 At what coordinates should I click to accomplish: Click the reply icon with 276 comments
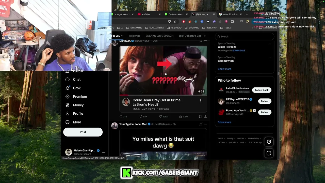pyautogui.click(x=121, y=116)
